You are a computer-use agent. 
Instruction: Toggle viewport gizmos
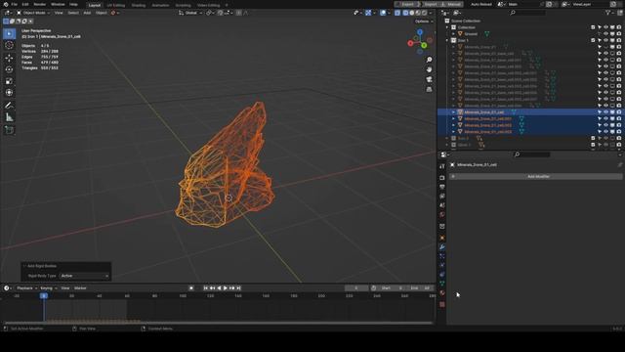[368, 13]
